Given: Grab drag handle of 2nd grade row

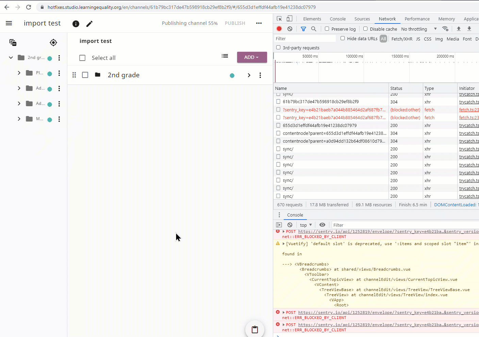Looking at the screenshot, I should (74, 75).
